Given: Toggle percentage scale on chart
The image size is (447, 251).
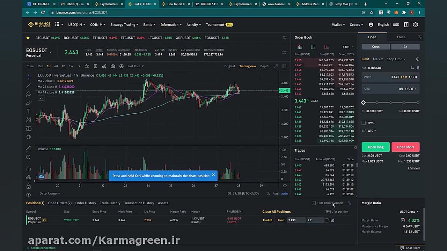Looking at the screenshot, I should click(x=268, y=193).
